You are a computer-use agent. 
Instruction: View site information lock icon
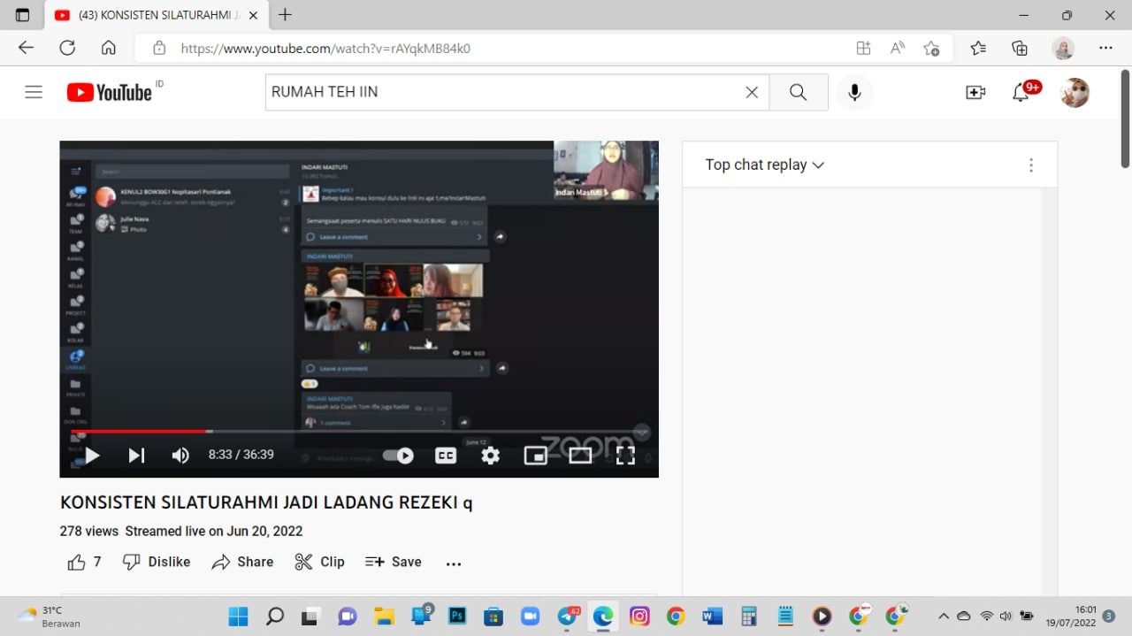click(x=159, y=48)
